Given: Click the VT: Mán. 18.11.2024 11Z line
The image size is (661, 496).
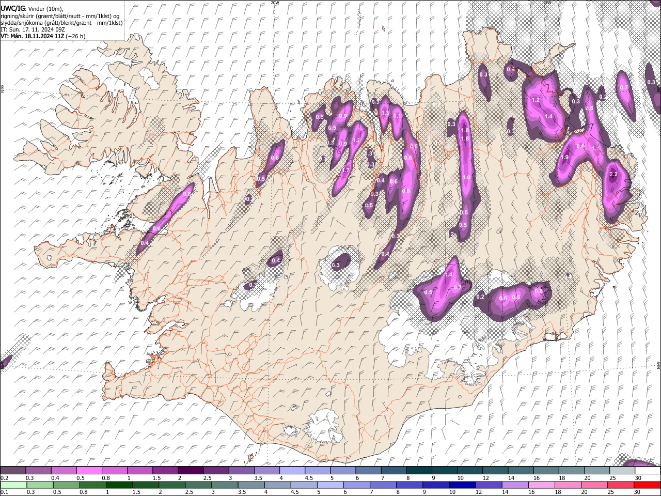Looking at the screenshot, I should click(x=32, y=36).
